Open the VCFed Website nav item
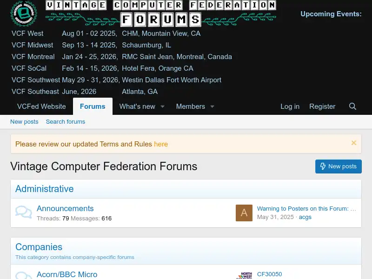The width and height of the screenshot is (372, 279). click(x=41, y=106)
